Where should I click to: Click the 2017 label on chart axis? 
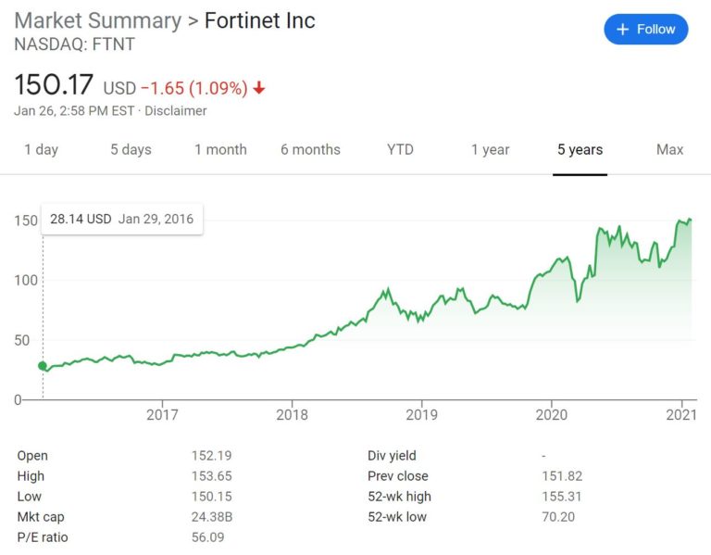162,415
